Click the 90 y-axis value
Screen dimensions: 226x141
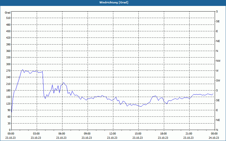pyautogui.click(x=9, y=110)
